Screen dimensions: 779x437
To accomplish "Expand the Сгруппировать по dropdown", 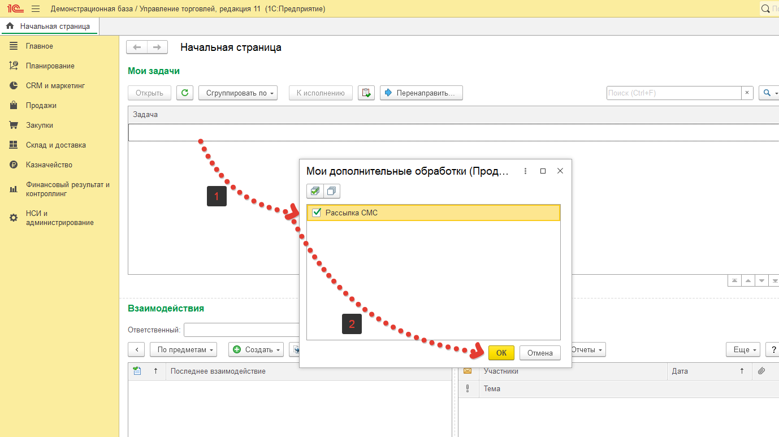I will click(x=238, y=93).
